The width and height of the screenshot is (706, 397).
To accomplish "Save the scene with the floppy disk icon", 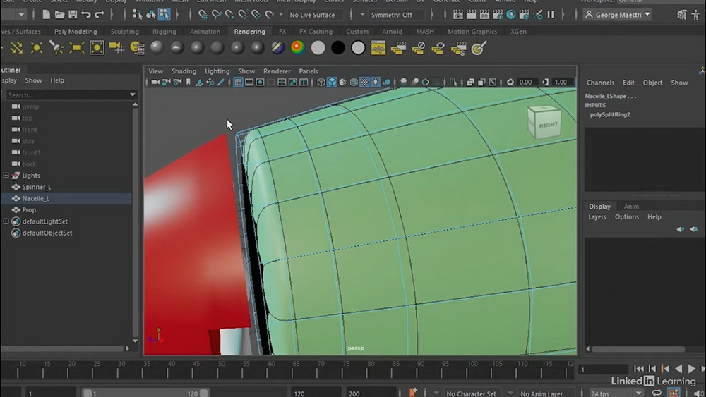I will [x=73, y=15].
